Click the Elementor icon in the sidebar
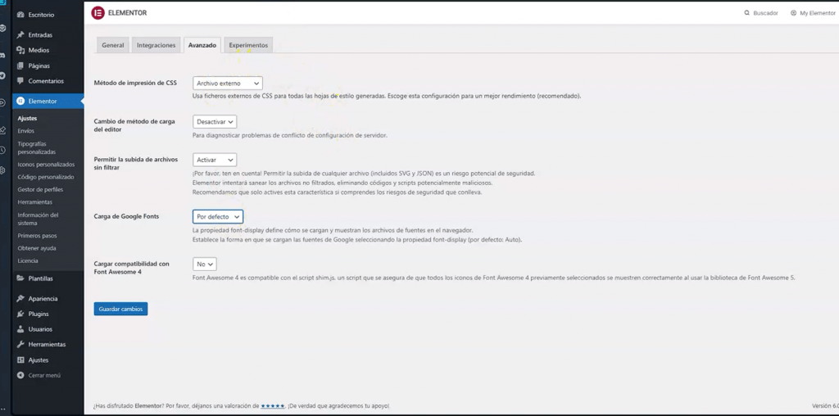The image size is (839, 416). [x=20, y=101]
